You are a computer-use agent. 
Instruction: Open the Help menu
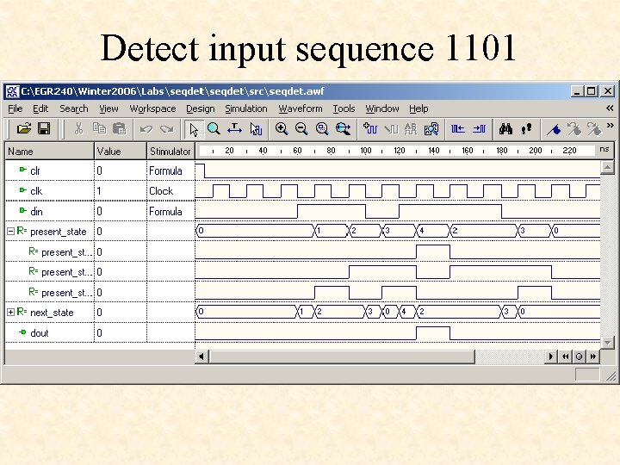tap(418, 108)
